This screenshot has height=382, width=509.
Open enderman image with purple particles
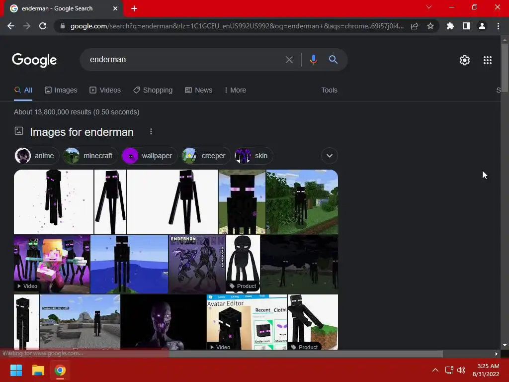click(54, 202)
